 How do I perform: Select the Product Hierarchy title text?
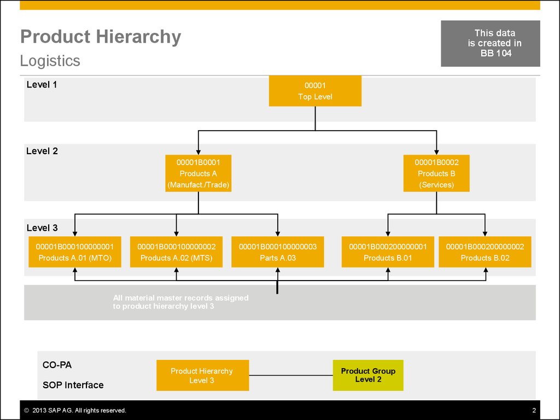point(101,37)
